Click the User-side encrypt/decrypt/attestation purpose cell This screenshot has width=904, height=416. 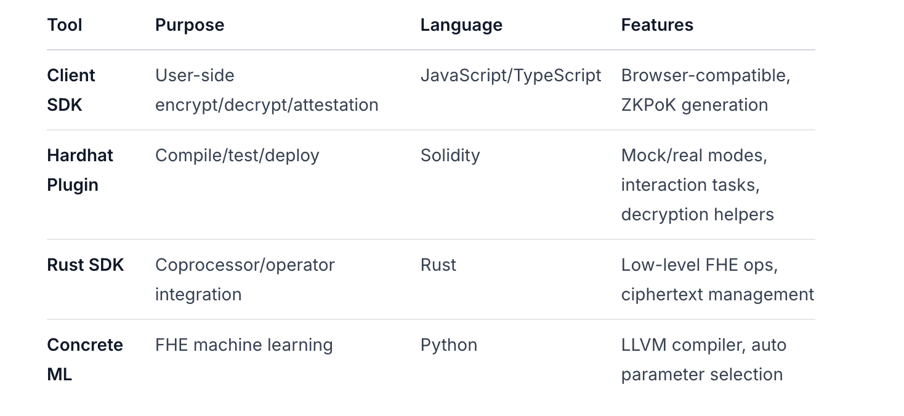267,90
